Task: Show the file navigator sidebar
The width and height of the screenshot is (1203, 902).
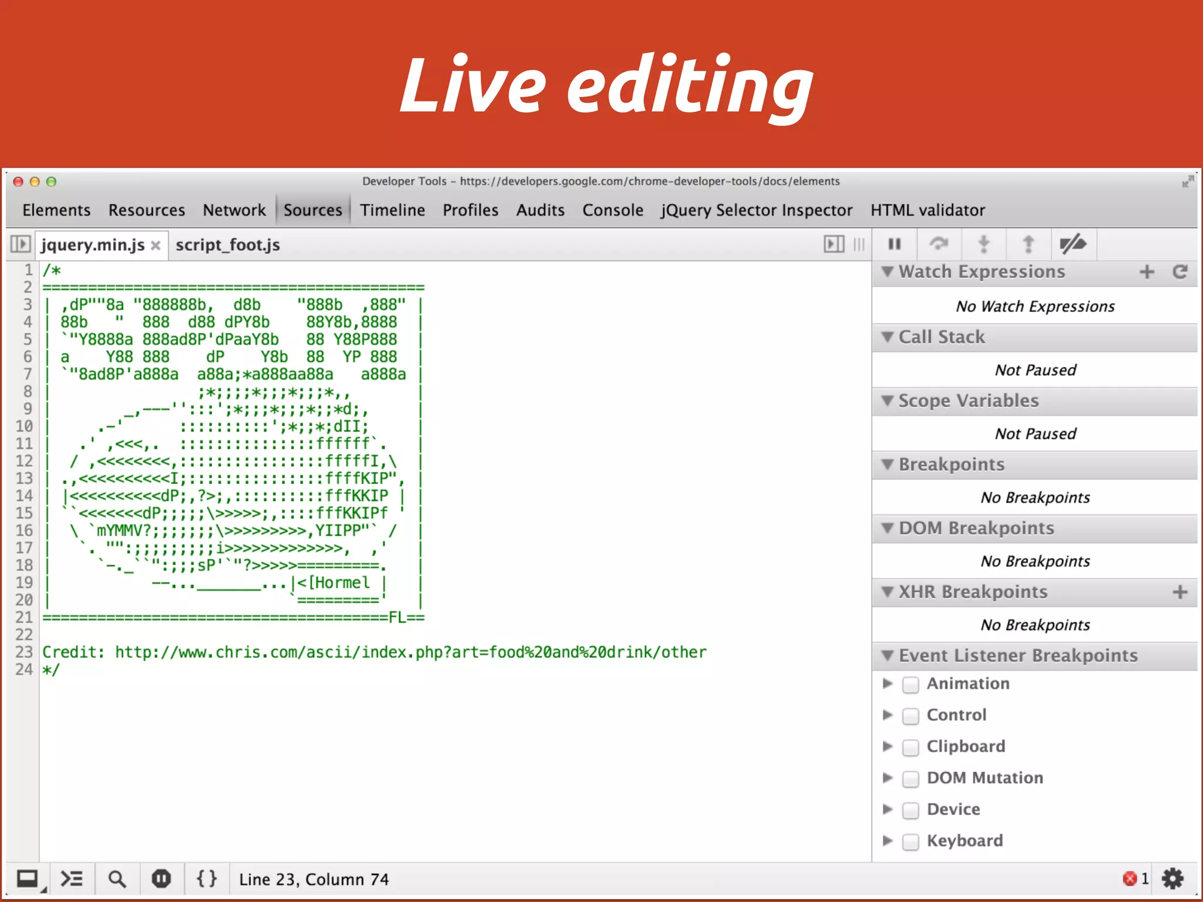Action: pos(20,244)
